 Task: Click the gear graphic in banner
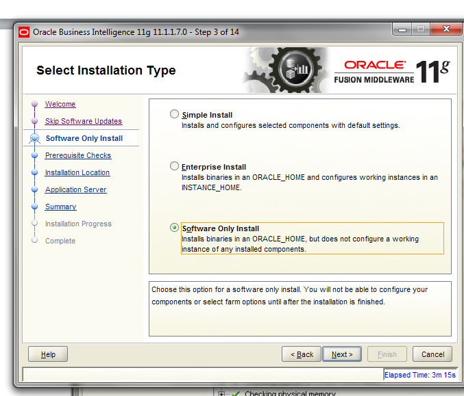pos(286,70)
